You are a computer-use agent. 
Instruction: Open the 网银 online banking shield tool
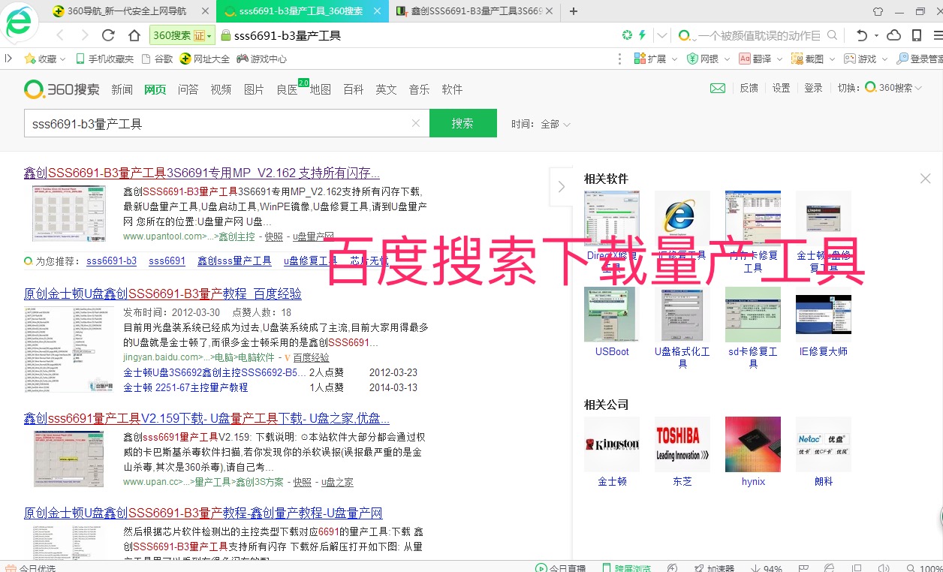[x=699, y=59]
